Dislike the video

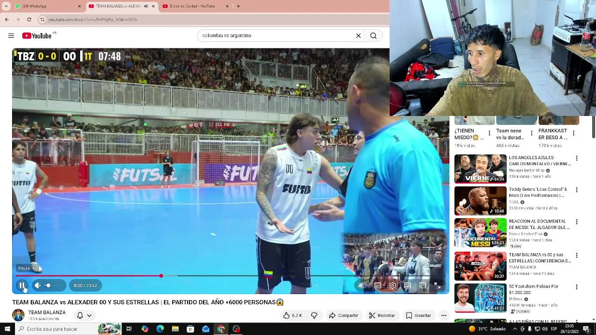(x=314, y=315)
